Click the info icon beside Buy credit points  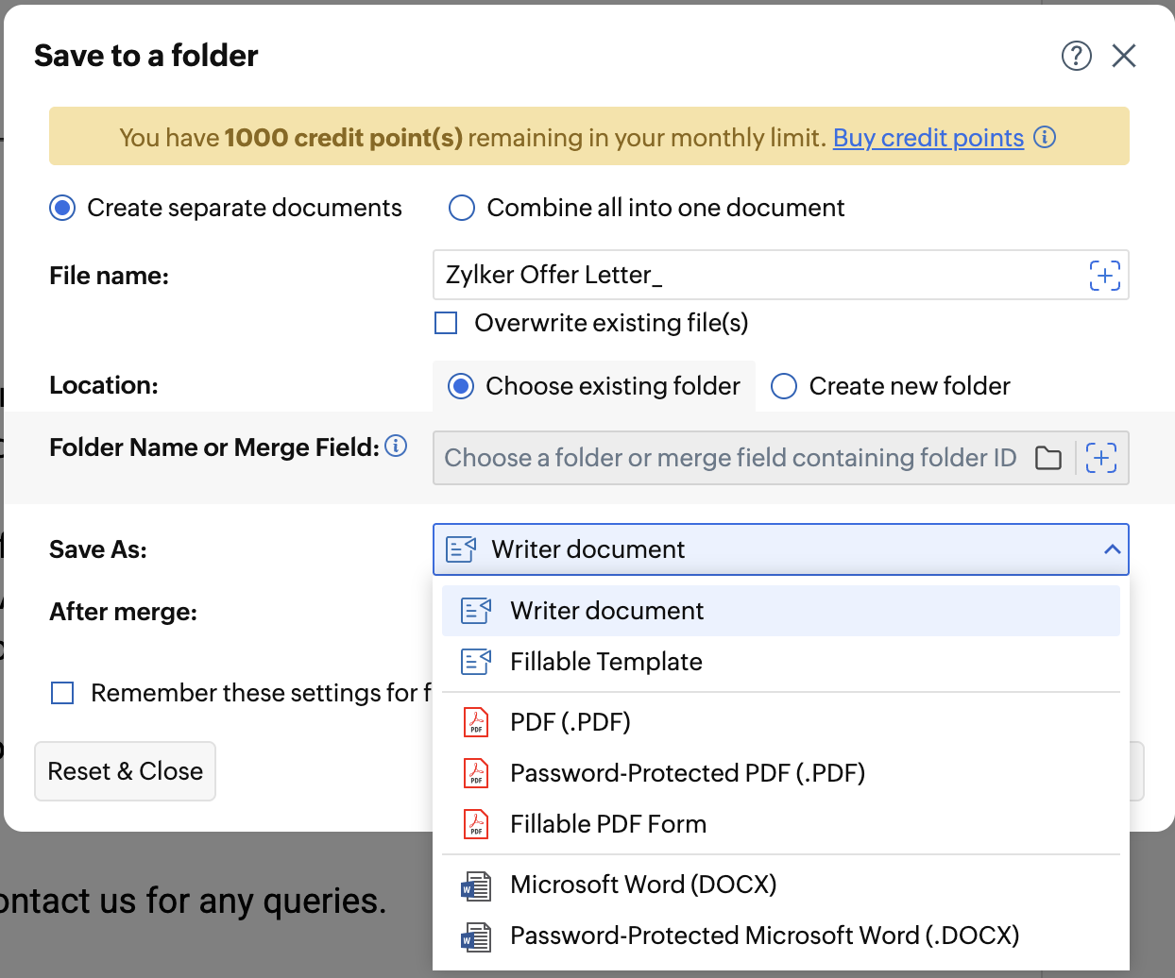click(x=1045, y=137)
